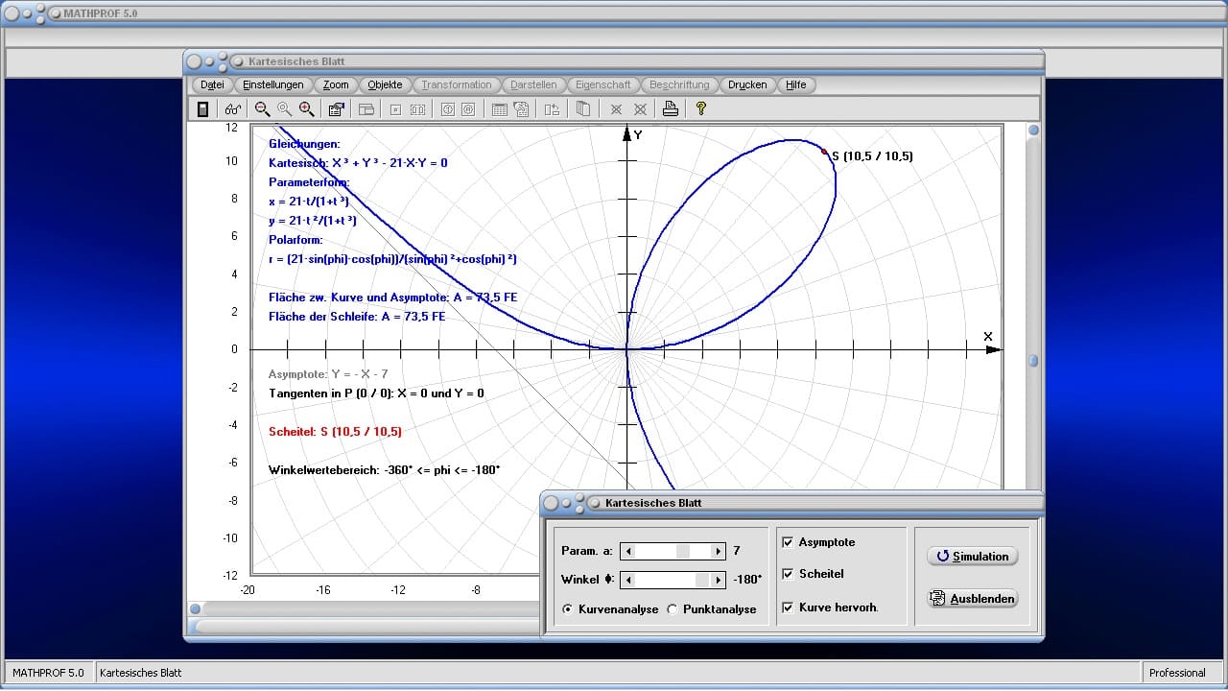Click the first circled symbol icon

446,109
